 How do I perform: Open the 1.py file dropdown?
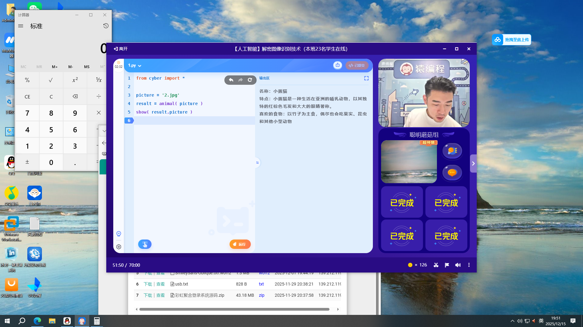click(x=135, y=65)
